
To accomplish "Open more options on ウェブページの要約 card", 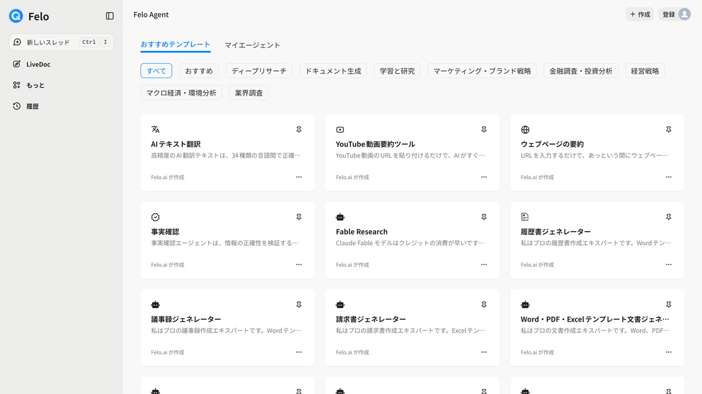I will pos(669,177).
